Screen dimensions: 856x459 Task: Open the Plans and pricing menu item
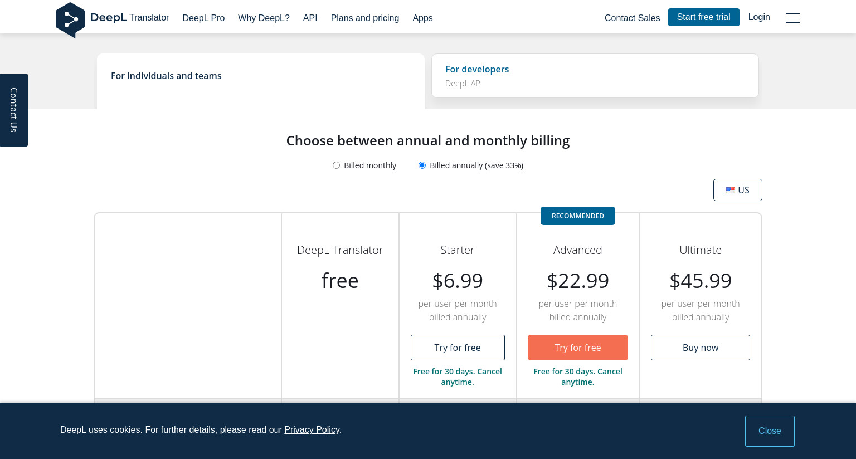365,18
